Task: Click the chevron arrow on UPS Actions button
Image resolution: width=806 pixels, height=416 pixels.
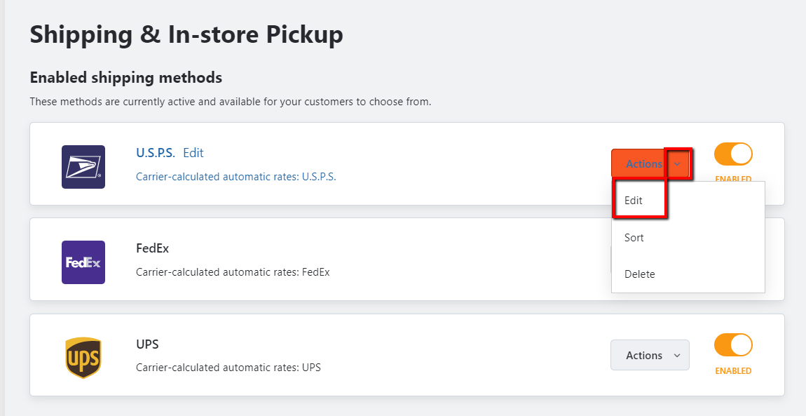Action: (x=677, y=356)
